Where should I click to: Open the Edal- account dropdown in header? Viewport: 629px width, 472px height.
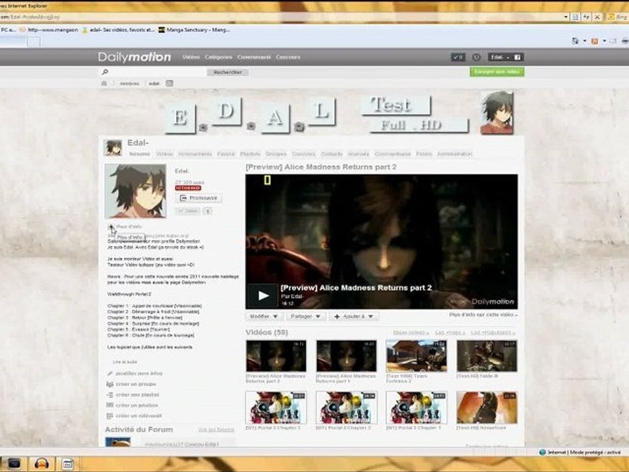tap(501, 58)
